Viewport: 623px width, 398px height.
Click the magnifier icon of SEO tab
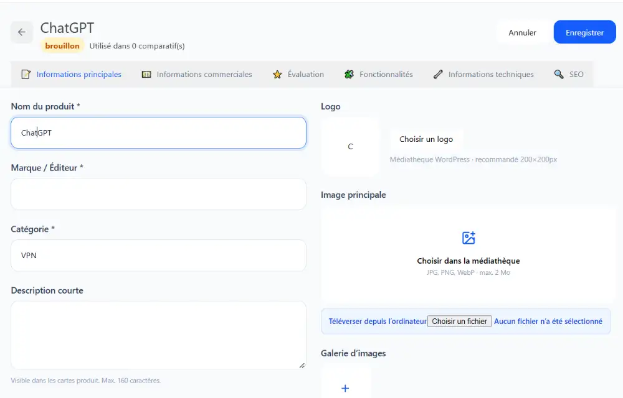point(559,74)
